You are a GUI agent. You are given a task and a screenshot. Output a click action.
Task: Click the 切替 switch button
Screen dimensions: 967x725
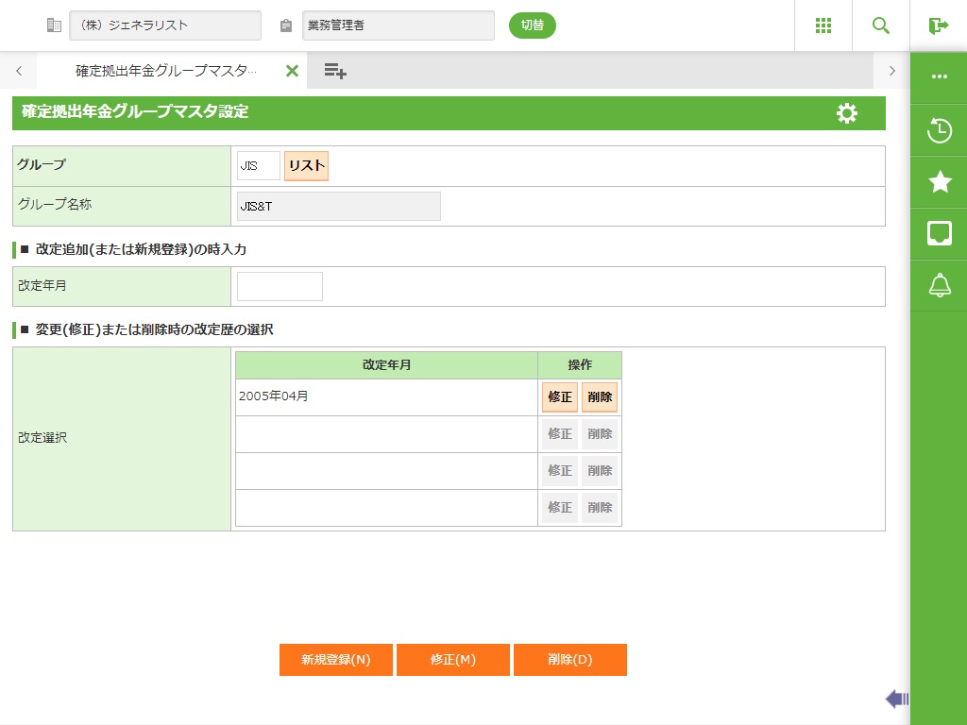coord(533,25)
